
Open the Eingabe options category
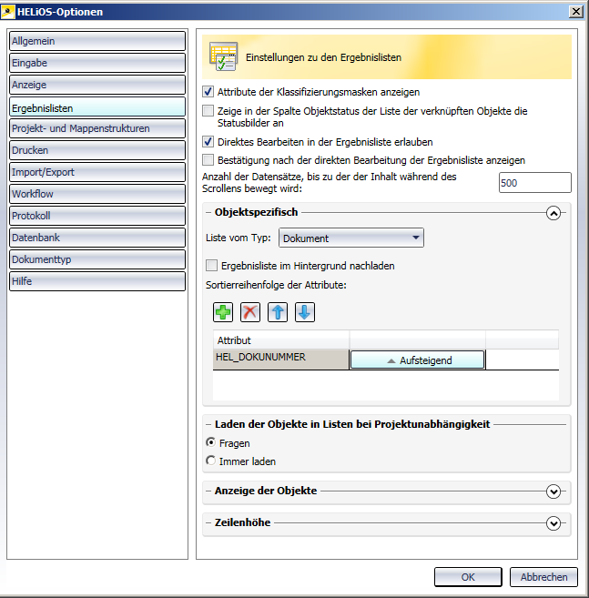coord(97,63)
